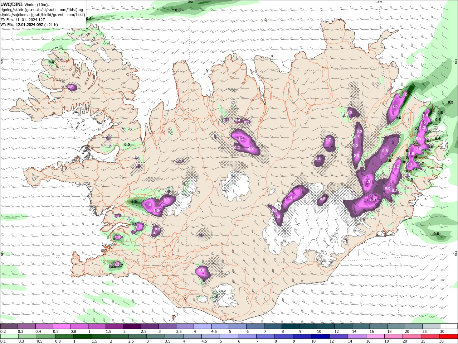458x344 pixels.
Task: Click the rain legend swatch labeled 7
Action: click(x=265, y=336)
